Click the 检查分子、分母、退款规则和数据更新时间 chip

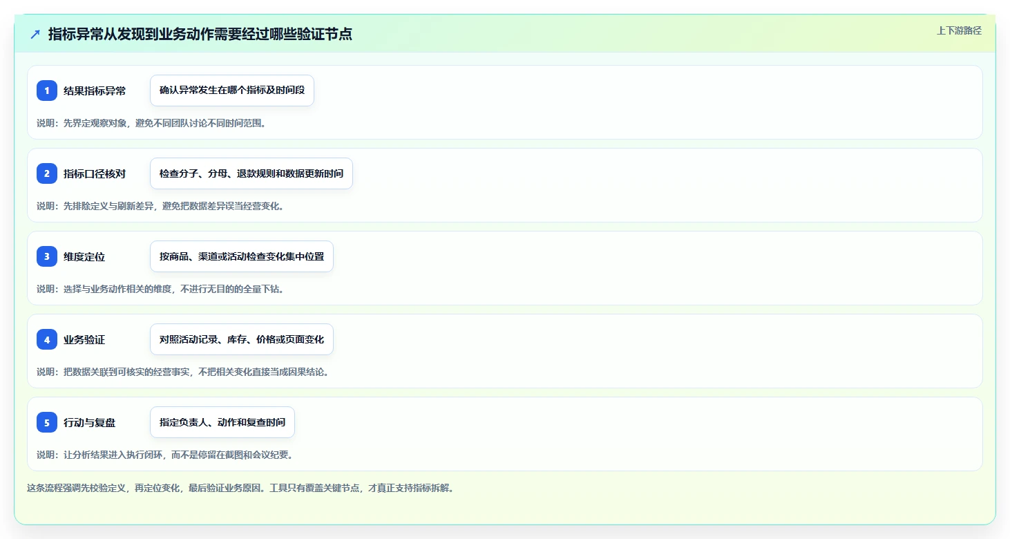coord(251,173)
